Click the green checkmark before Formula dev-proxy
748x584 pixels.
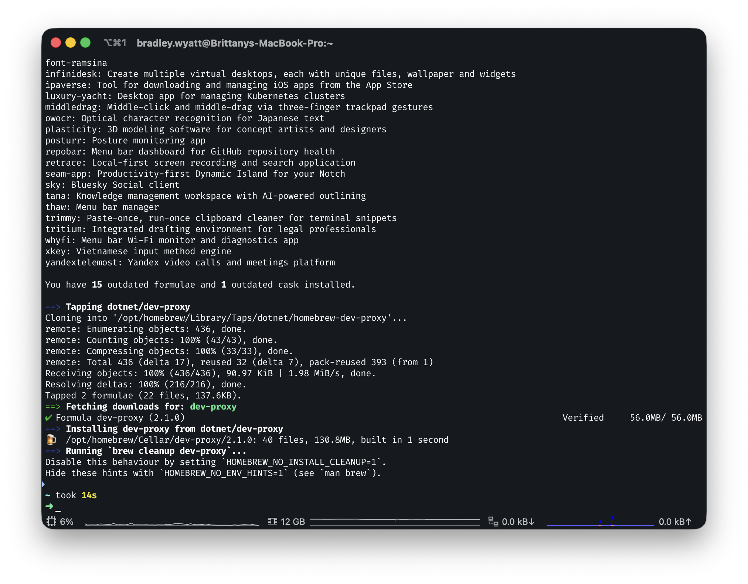[49, 418]
